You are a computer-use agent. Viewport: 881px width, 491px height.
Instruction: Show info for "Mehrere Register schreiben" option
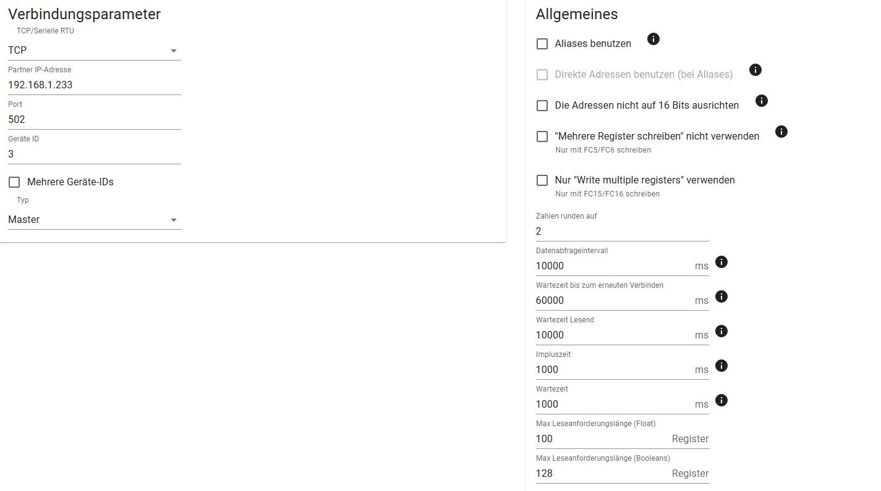point(781,132)
